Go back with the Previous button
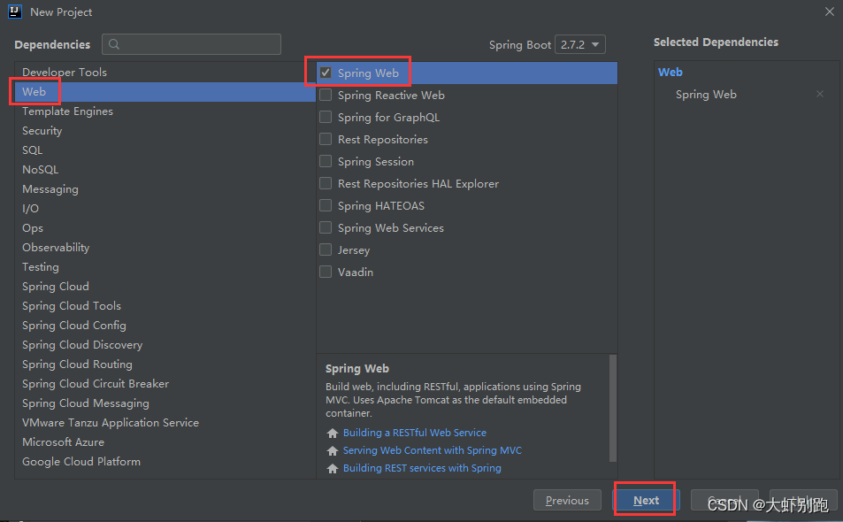 tap(567, 501)
